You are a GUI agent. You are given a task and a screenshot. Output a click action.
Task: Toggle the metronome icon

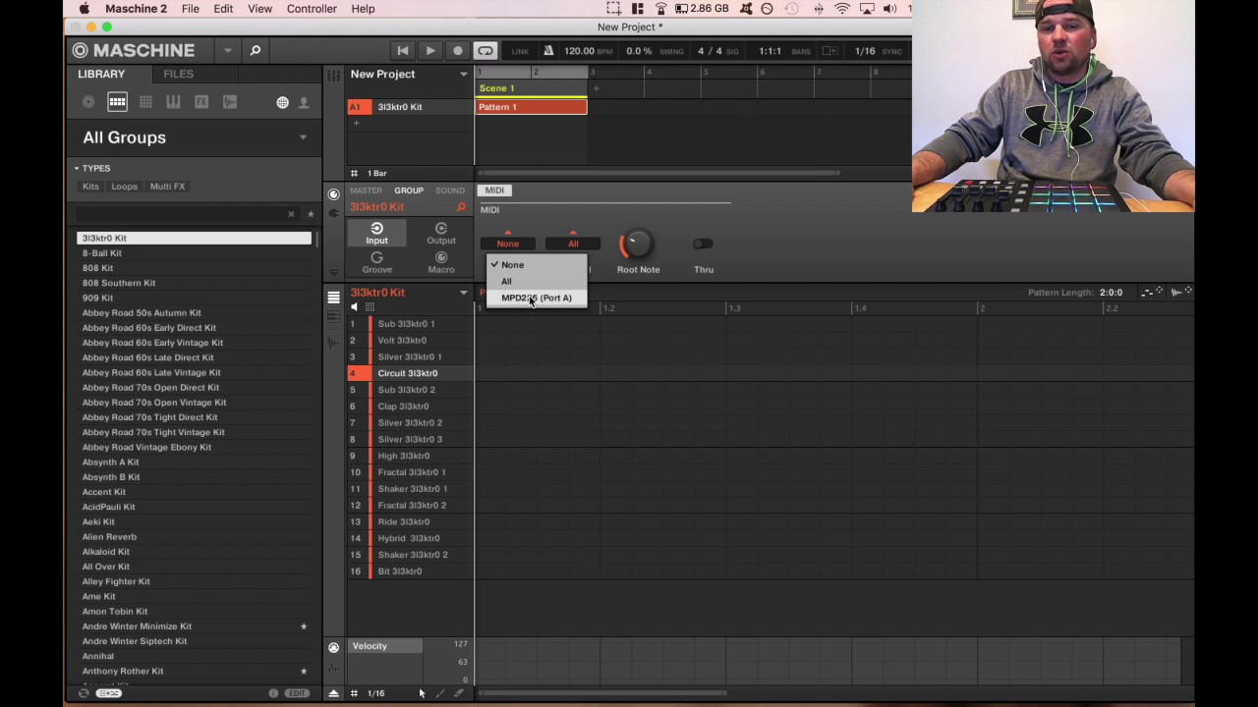tap(548, 50)
